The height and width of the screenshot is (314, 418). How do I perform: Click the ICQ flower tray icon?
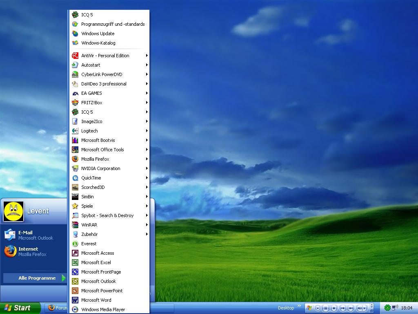coord(387,308)
